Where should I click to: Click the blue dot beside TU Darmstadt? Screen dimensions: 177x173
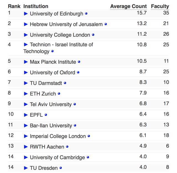(x=65, y=83)
